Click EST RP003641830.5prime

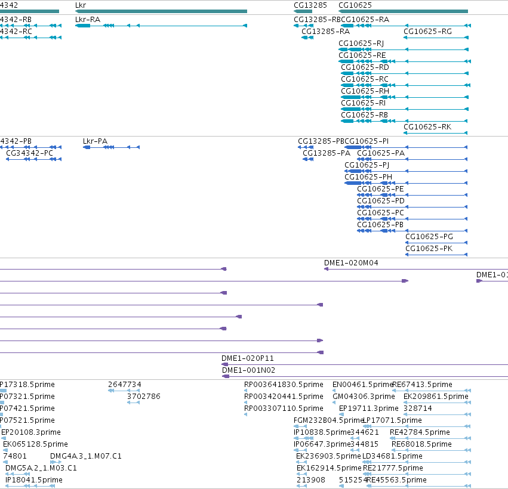coord(245,391)
